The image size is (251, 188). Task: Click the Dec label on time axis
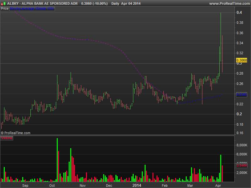(x=109, y=185)
